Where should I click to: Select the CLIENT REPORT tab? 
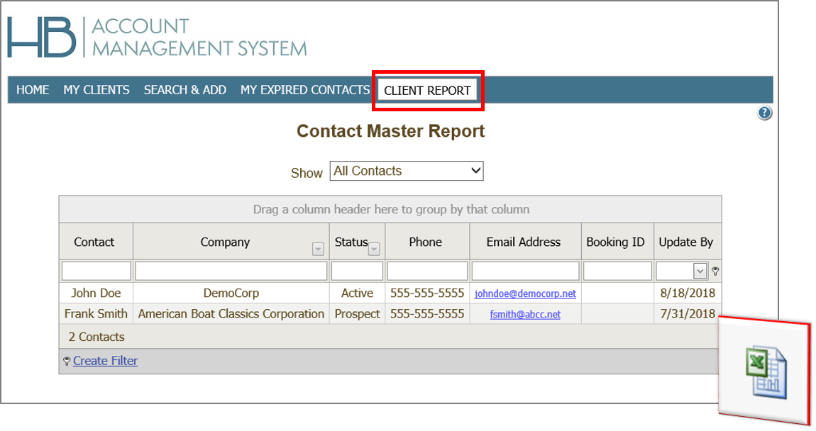pyautogui.click(x=428, y=89)
